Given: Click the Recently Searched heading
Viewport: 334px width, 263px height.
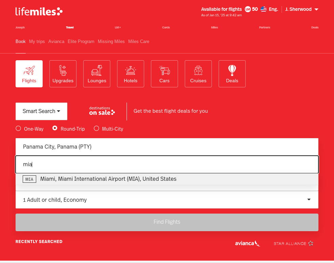Looking at the screenshot, I should coord(39,241).
